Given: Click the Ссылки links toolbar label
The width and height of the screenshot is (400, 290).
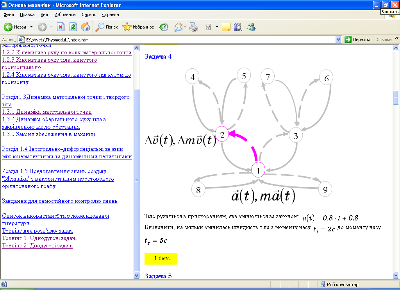Looking at the screenshot, I should pyautogui.click(x=384, y=39).
